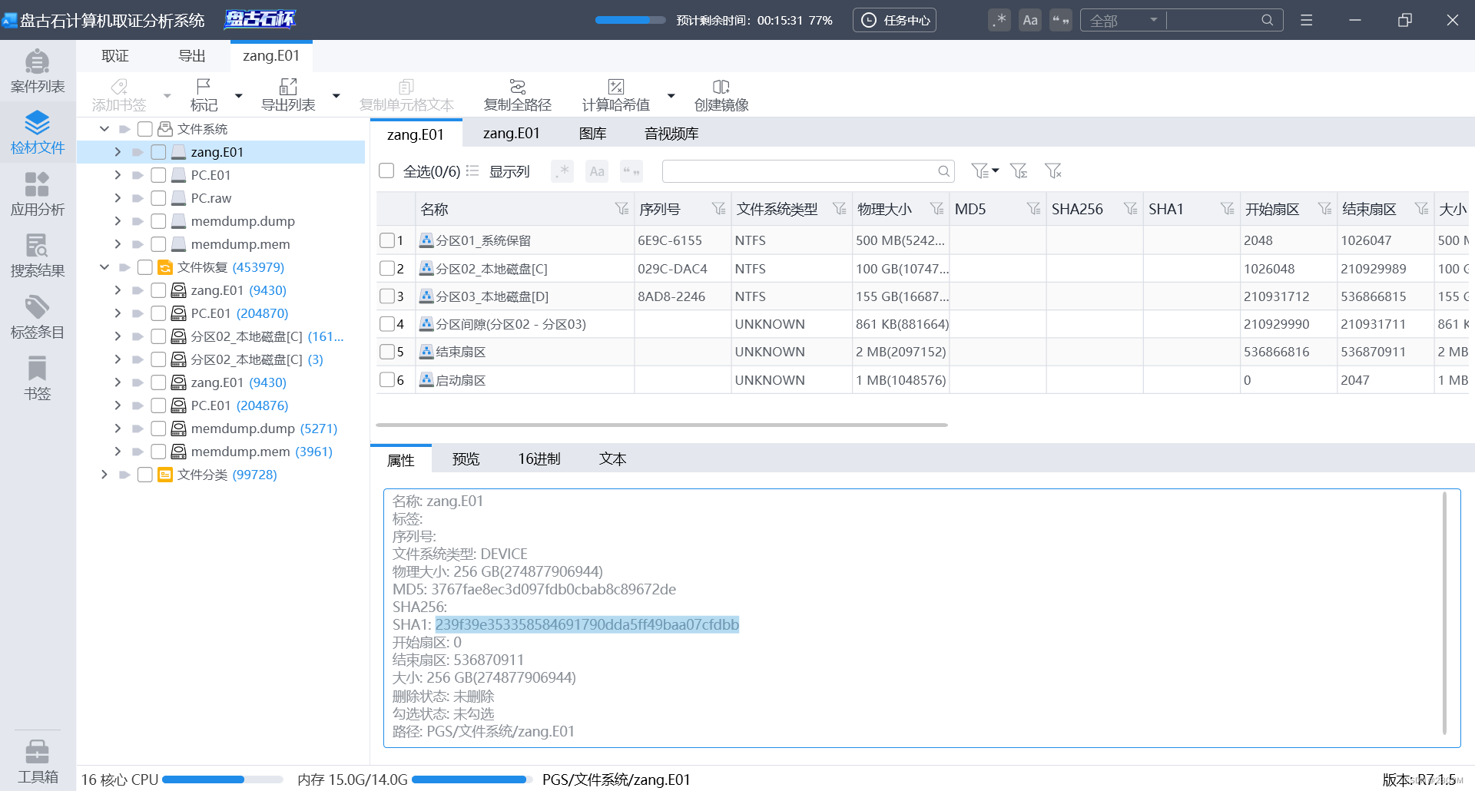This screenshot has height=791, width=1475.
Task: Check row 1 分区01_系统保留 checkbox
Action: point(387,240)
